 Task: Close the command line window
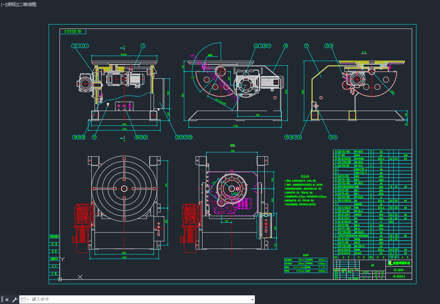click(x=7, y=300)
